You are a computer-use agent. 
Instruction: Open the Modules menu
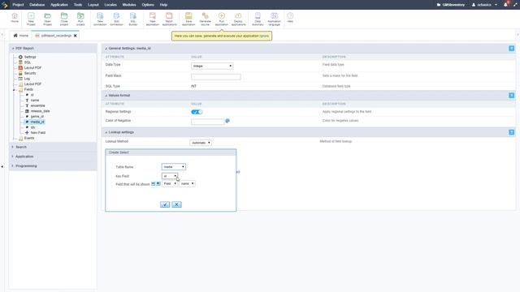pyautogui.click(x=129, y=5)
